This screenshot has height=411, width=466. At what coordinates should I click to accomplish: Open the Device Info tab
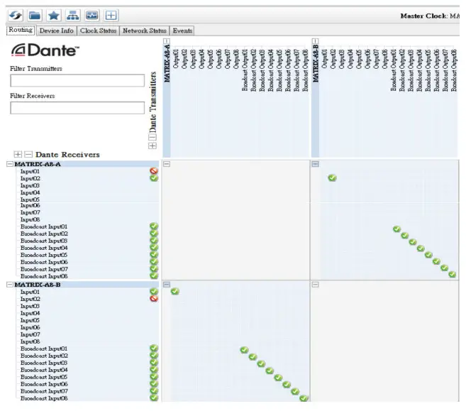[x=57, y=31]
